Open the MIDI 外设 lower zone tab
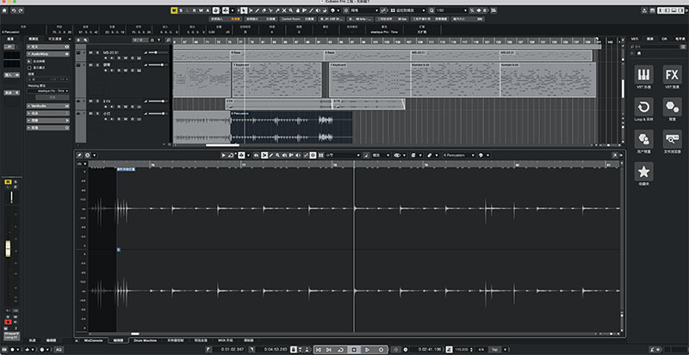This screenshot has height=355, width=689. point(224,340)
